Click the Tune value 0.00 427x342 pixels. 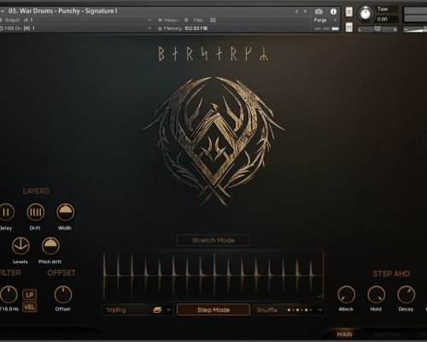click(x=382, y=19)
